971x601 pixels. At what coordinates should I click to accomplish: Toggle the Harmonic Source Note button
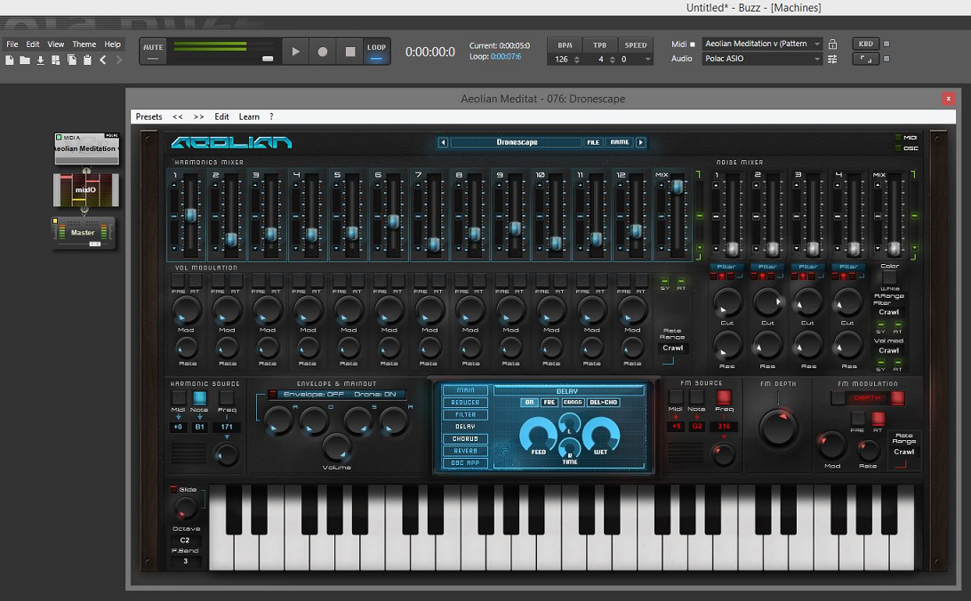199,398
